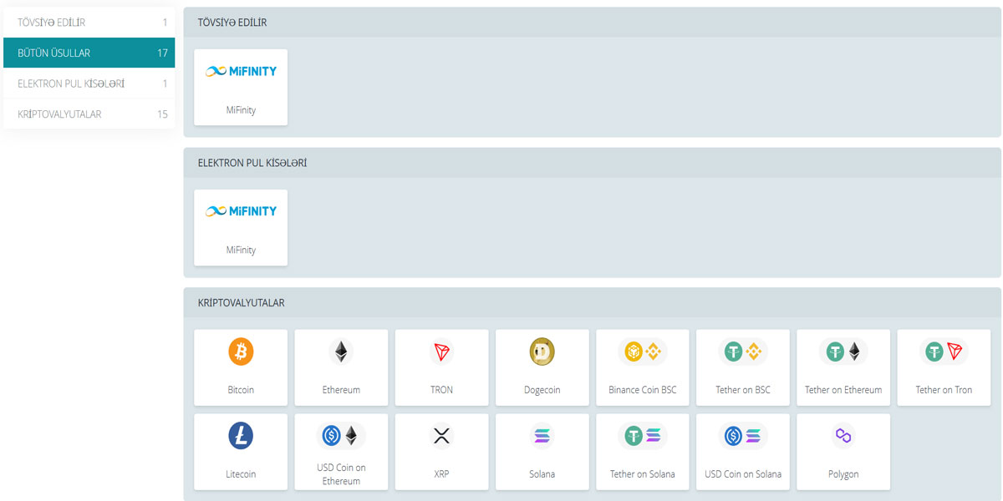Screen dimensions: 1003x501
Task: Select the Bitcoin payment icon
Action: click(x=241, y=353)
